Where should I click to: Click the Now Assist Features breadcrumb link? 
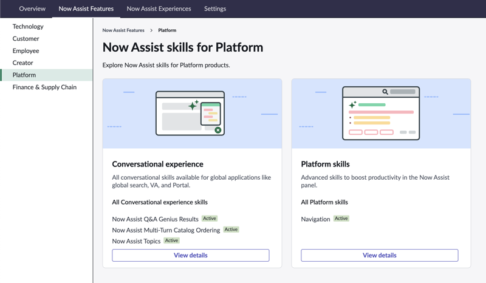(x=123, y=30)
